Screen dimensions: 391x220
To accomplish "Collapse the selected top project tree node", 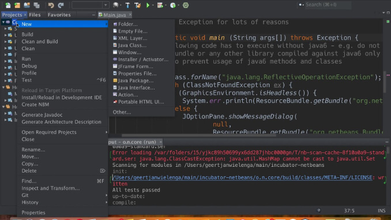I will pos(3,22).
